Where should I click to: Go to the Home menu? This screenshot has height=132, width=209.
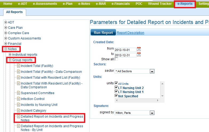coord(8,4)
